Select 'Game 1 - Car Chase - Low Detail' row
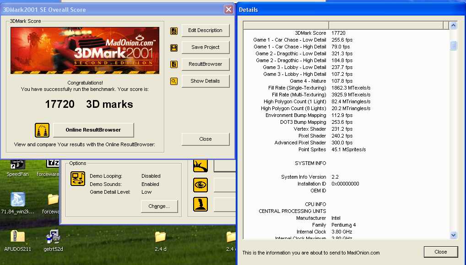466x265 pixels. pos(346,40)
